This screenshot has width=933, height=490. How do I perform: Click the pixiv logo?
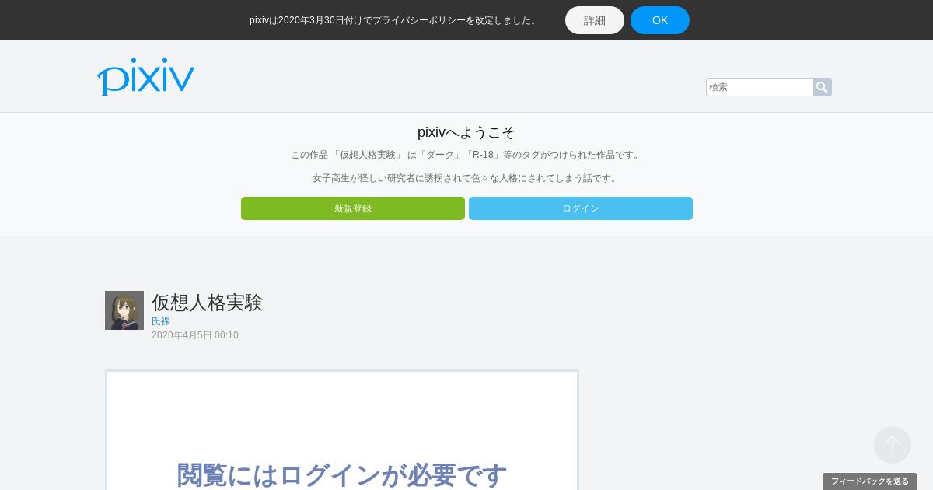[145, 77]
